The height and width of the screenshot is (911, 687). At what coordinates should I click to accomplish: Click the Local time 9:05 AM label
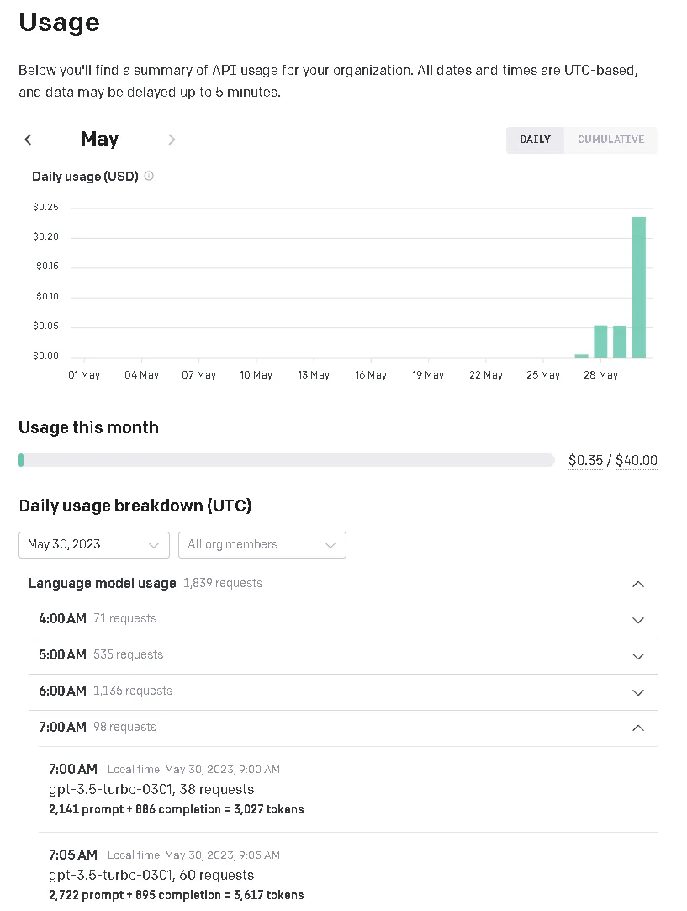(x=193, y=855)
